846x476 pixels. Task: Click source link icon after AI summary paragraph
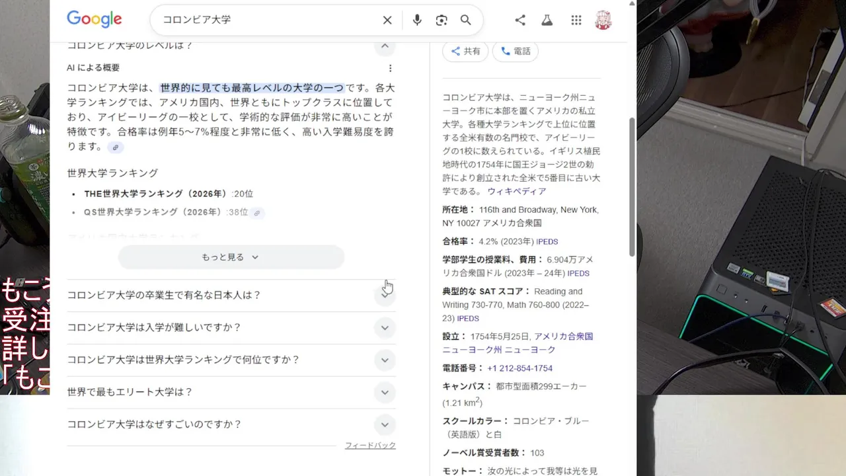pos(115,147)
